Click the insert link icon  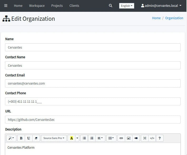[121, 138]
